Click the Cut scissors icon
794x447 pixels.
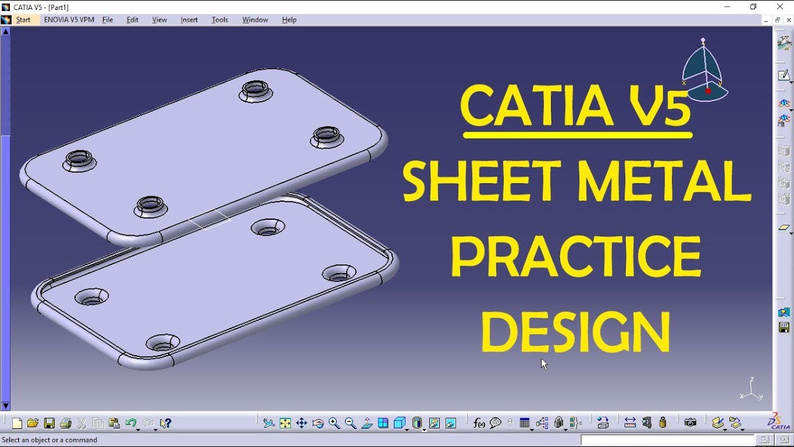click(x=82, y=423)
